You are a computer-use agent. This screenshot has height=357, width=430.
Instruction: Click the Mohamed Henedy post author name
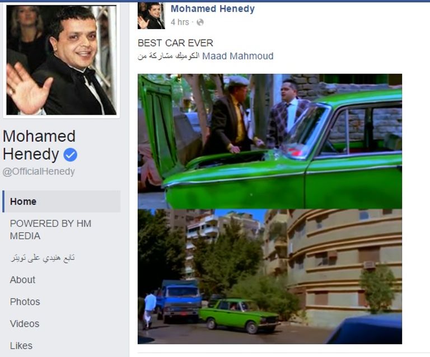(x=213, y=9)
